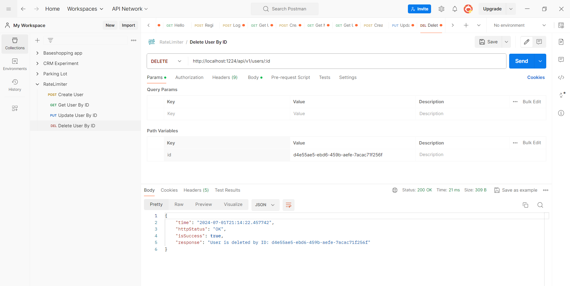
Task: Search the response with magnifier icon
Action: [x=540, y=205]
